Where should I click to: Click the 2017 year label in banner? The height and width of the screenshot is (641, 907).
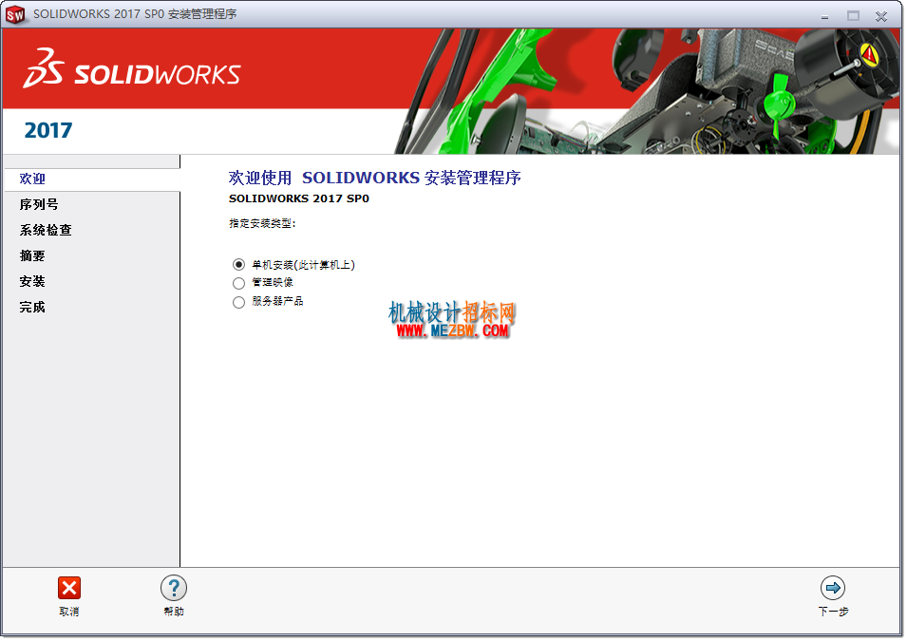[x=48, y=131]
